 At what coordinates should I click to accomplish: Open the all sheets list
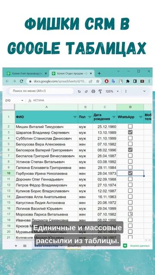pyautogui.click(x=25, y=246)
